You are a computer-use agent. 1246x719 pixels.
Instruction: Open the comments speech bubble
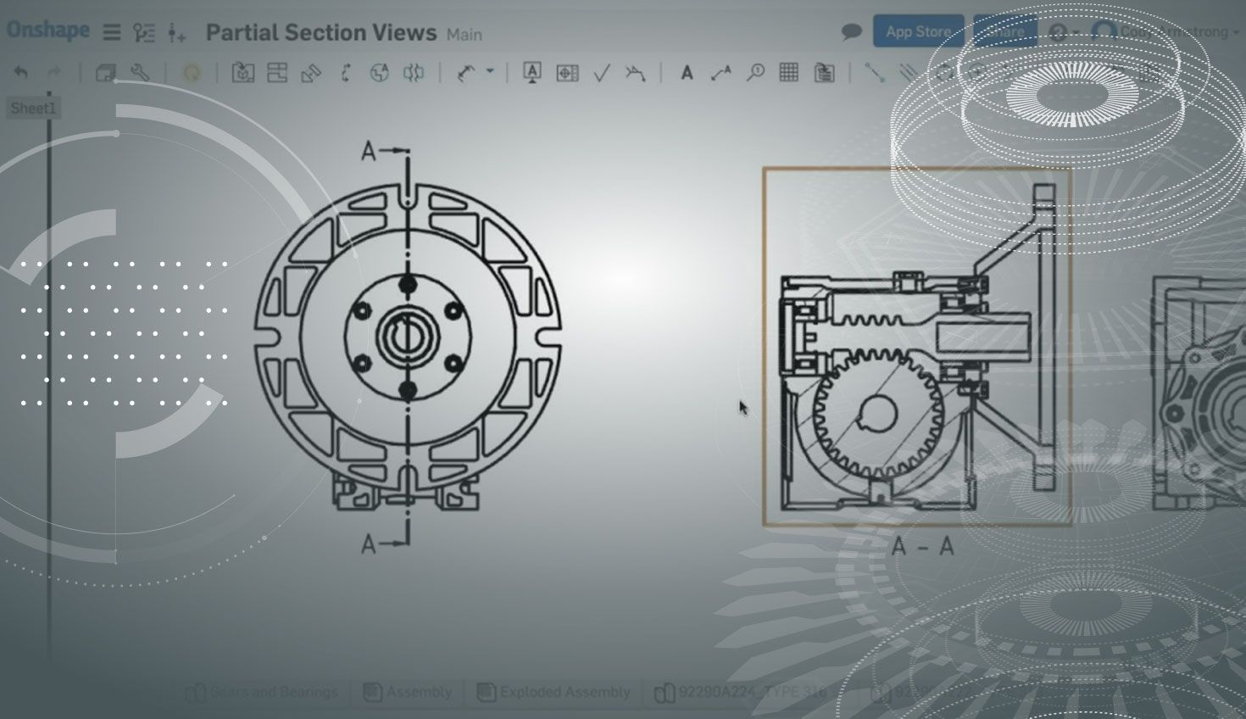tap(851, 32)
